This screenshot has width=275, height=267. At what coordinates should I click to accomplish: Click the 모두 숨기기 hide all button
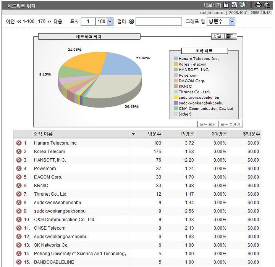coord(230,124)
